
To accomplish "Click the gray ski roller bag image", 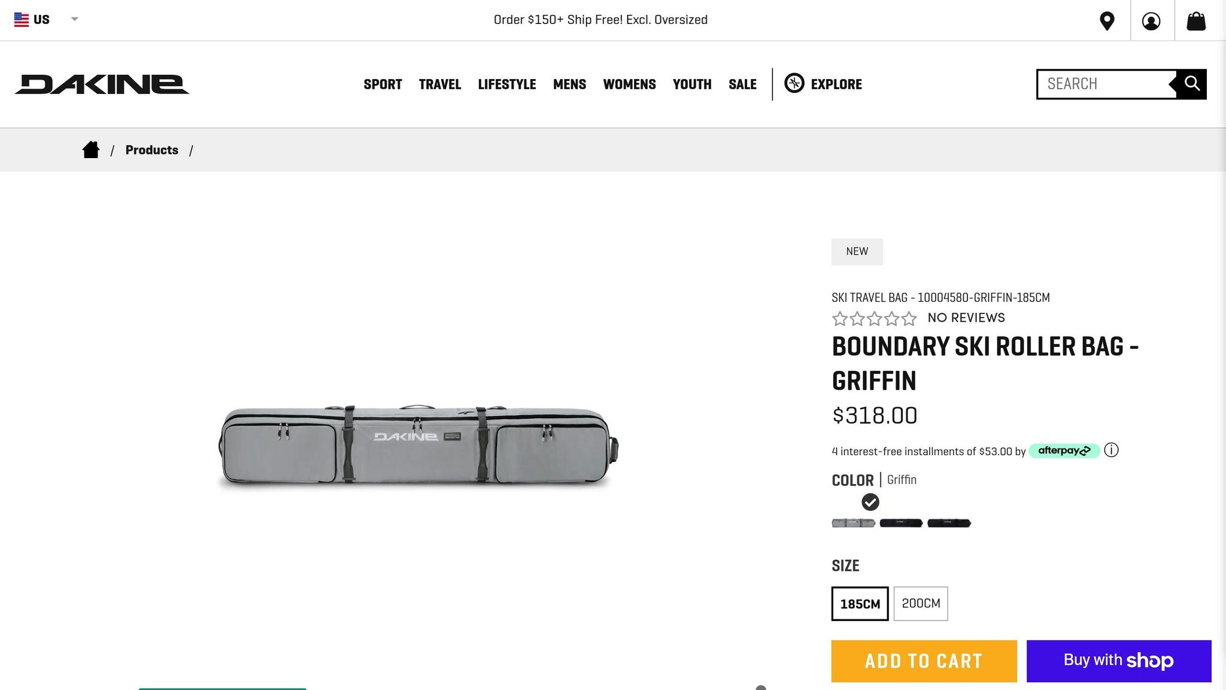I will point(418,445).
